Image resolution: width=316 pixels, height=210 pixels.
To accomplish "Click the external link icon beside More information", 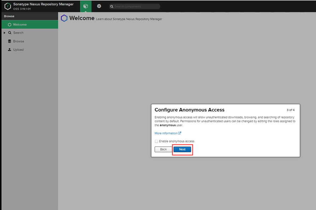I will (179, 133).
